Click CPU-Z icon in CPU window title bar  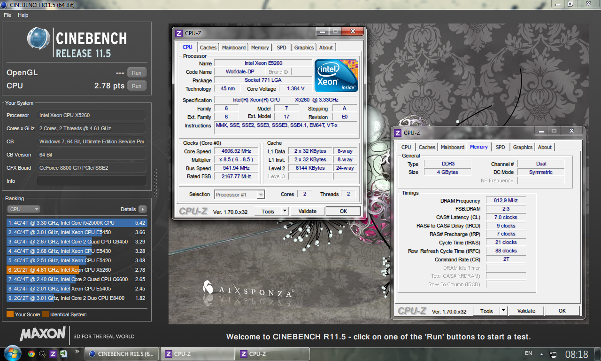pyautogui.click(x=179, y=33)
